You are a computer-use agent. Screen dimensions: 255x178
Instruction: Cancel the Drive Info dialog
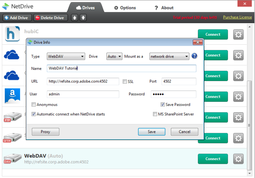click(184, 132)
